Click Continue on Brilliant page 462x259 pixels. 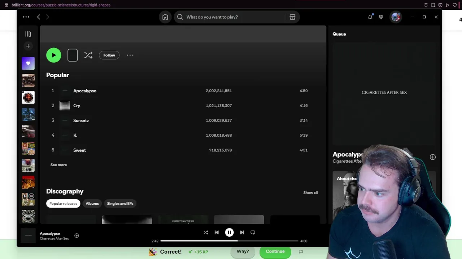(x=275, y=251)
